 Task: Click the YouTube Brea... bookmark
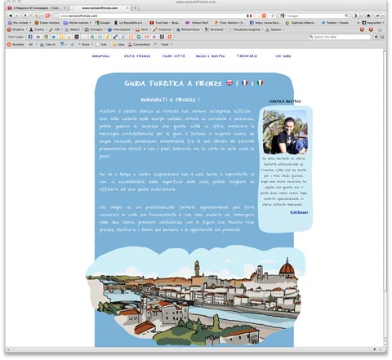click(164, 23)
